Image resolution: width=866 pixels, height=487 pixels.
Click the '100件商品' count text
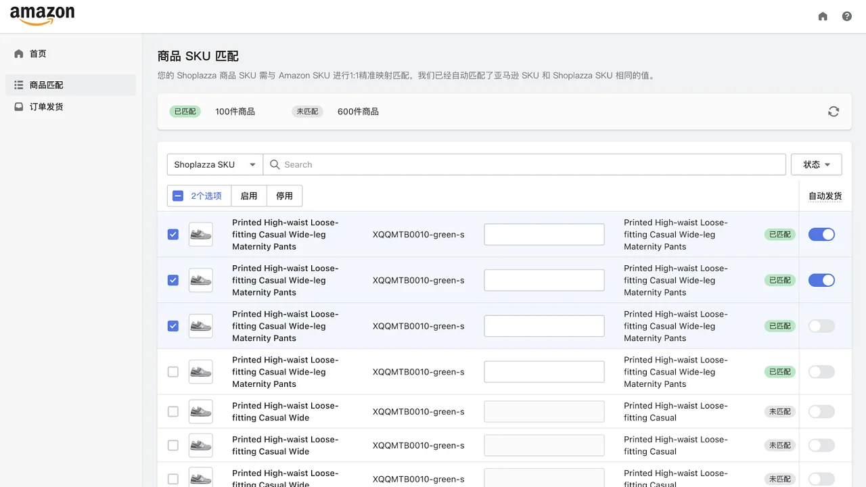coord(235,112)
